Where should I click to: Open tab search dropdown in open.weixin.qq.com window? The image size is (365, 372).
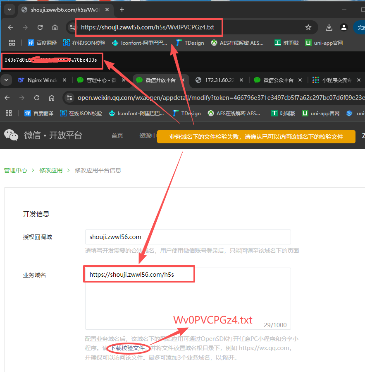coord(6,80)
